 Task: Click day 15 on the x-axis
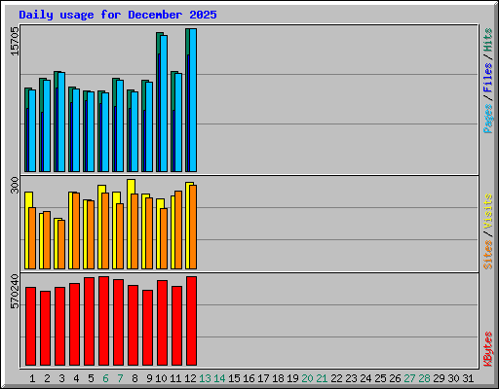click(x=234, y=378)
